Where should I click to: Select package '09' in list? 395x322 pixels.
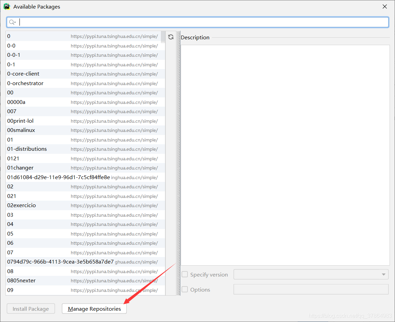85,290
